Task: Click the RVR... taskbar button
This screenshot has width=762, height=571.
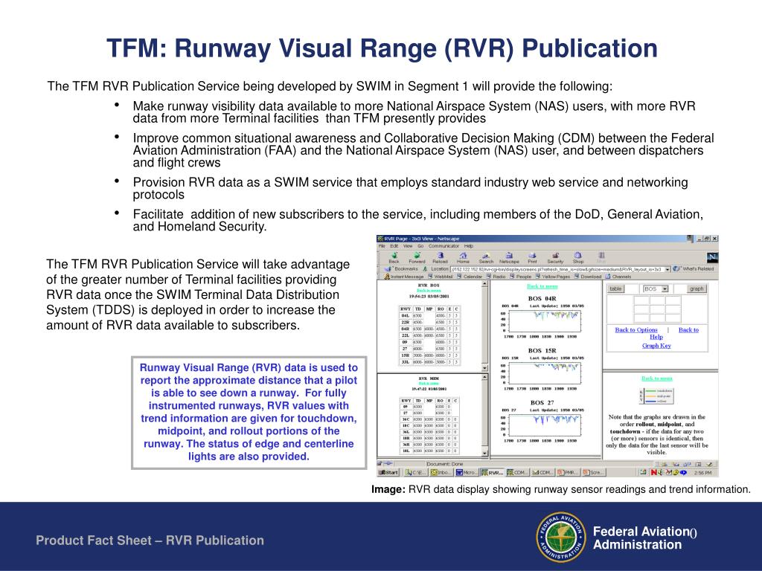Action: pos(493,472)
